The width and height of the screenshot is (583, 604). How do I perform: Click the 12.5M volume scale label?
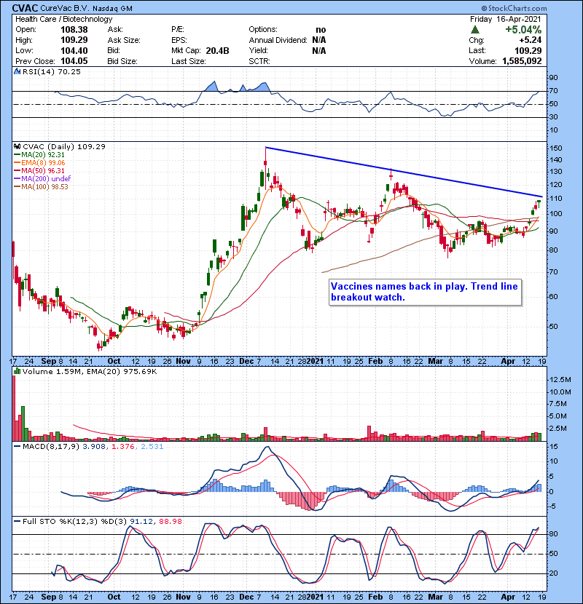click(x=560, y=380)
